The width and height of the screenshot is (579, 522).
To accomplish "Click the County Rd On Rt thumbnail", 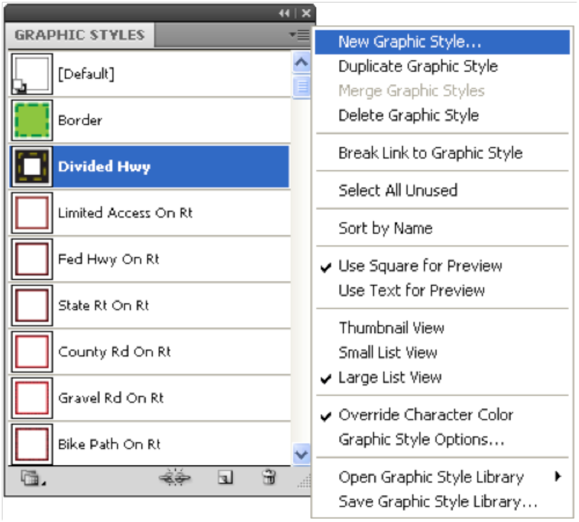I will point(32,352).
